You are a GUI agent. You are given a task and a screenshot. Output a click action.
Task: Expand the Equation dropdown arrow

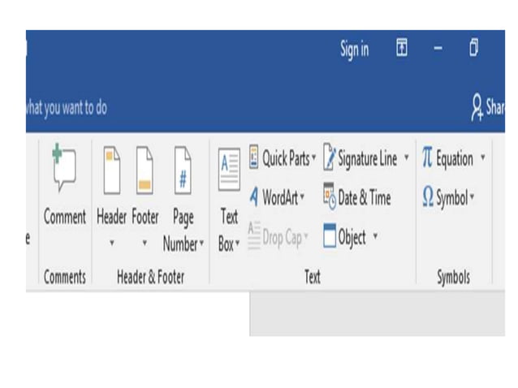click(x=482, y=157)
